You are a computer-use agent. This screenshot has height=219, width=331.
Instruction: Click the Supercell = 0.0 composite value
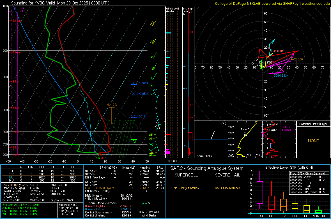tap(68, 205)
